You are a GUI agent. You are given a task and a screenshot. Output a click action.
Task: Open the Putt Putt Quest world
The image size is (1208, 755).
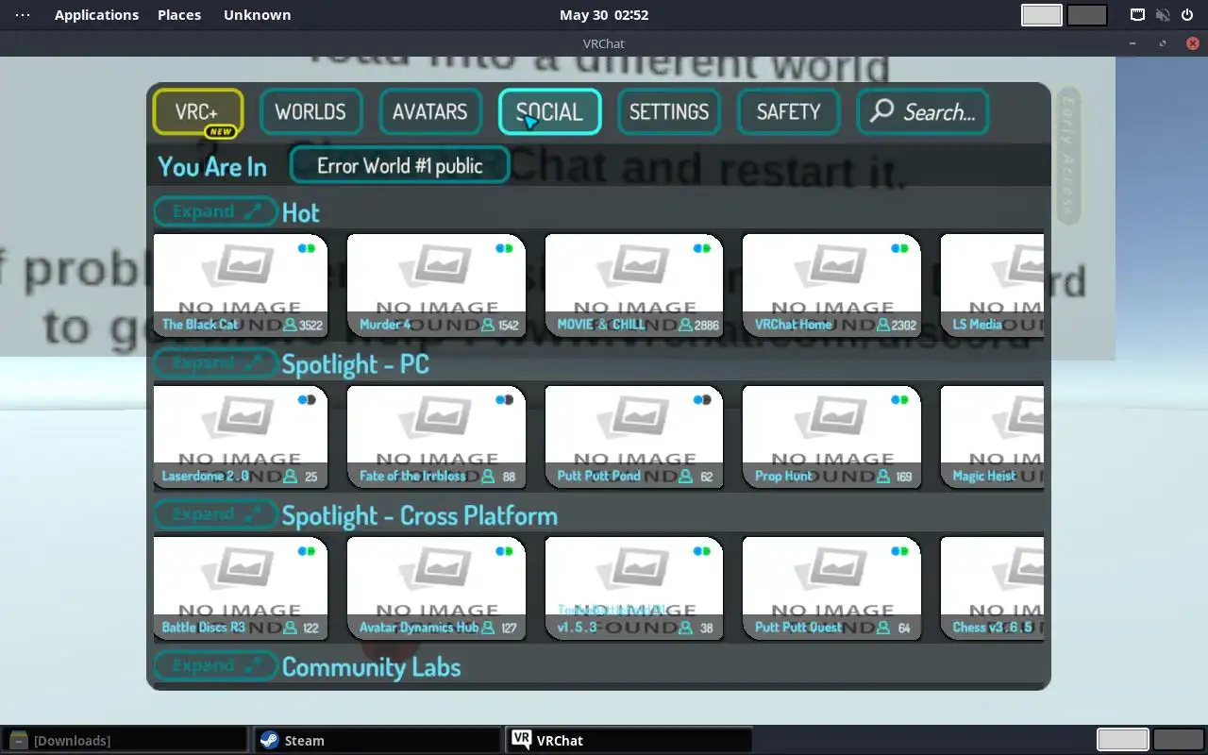pos(831,588)
